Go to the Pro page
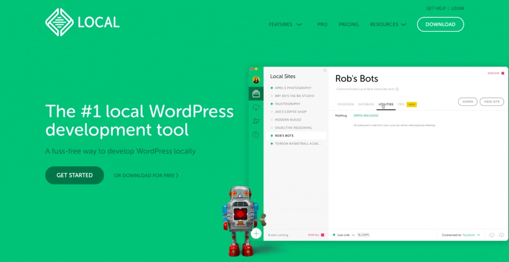 [x=322, y=24]
